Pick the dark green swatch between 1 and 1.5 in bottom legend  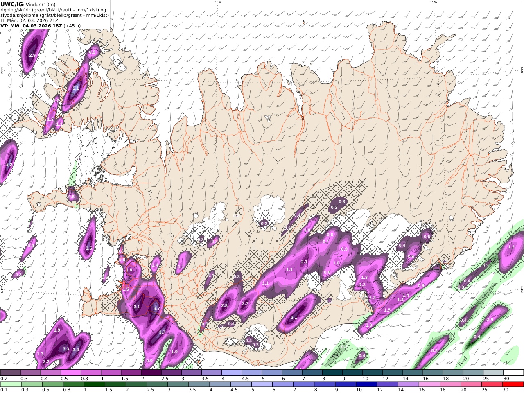[94, 384]
